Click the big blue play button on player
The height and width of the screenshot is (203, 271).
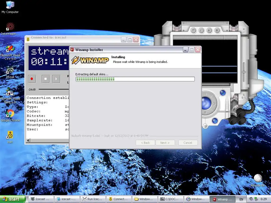coord(206,103)
